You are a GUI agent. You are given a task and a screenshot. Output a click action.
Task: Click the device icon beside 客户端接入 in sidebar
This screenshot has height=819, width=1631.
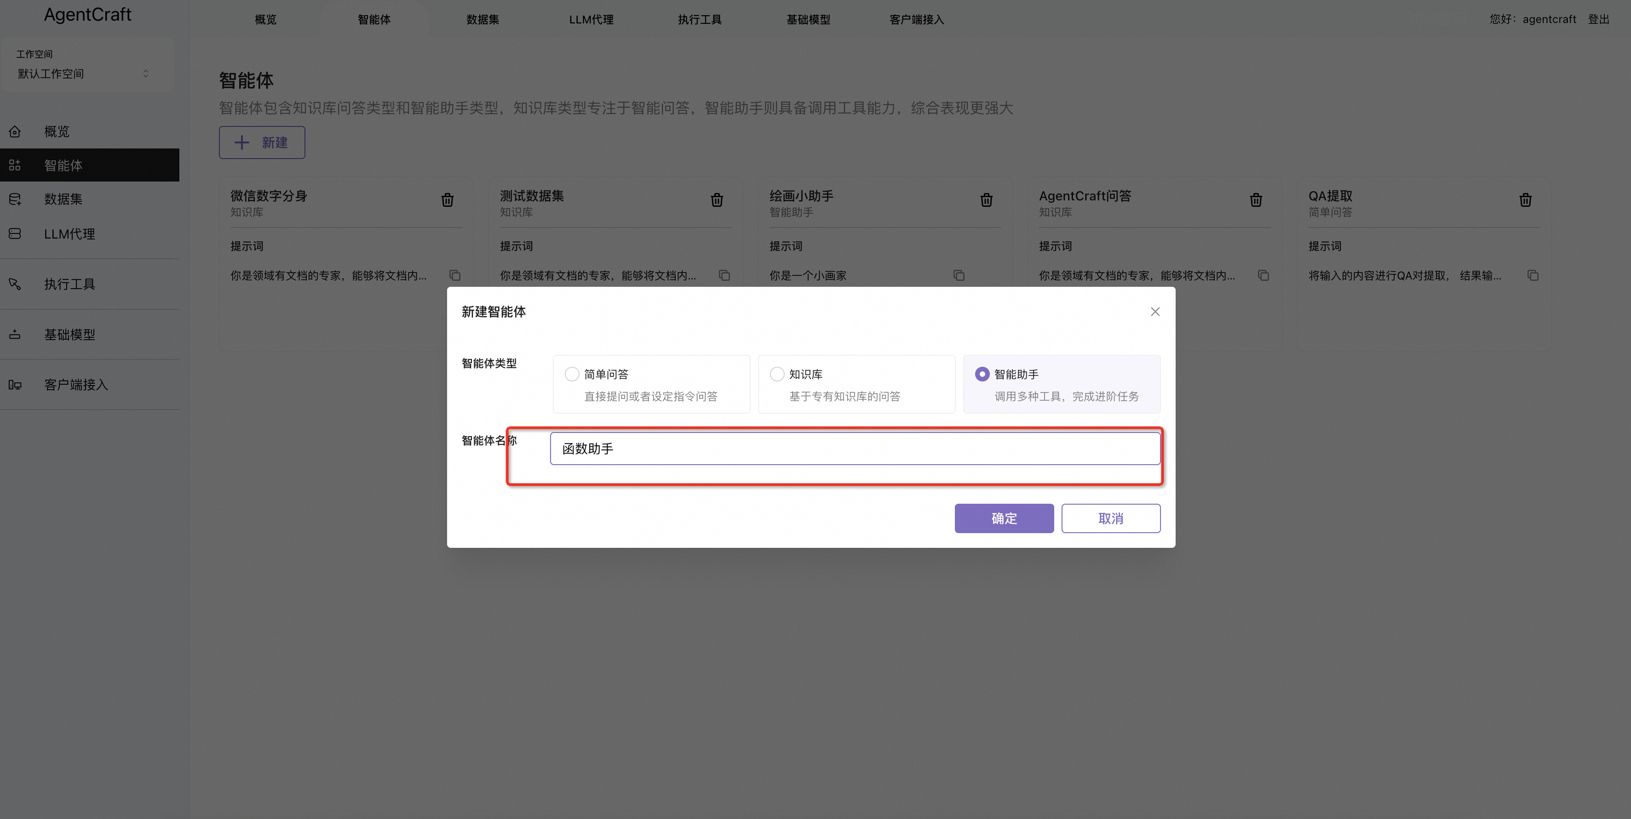15,385
